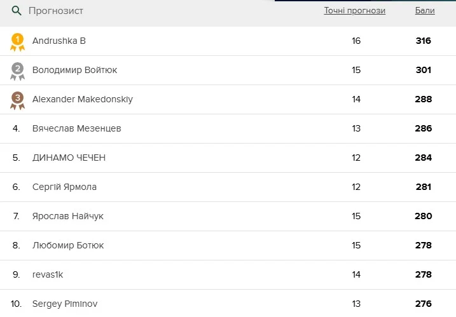Open Любомир Ботюк profile
The width and height of the screenshot is (456, 317).
68,245
